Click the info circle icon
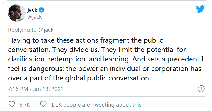Viewport: 212px width, 111px height. pos(201,89)
